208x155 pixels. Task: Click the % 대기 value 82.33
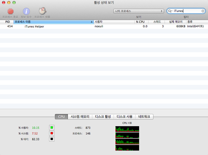pyautogui.click(x=36, y=139)
